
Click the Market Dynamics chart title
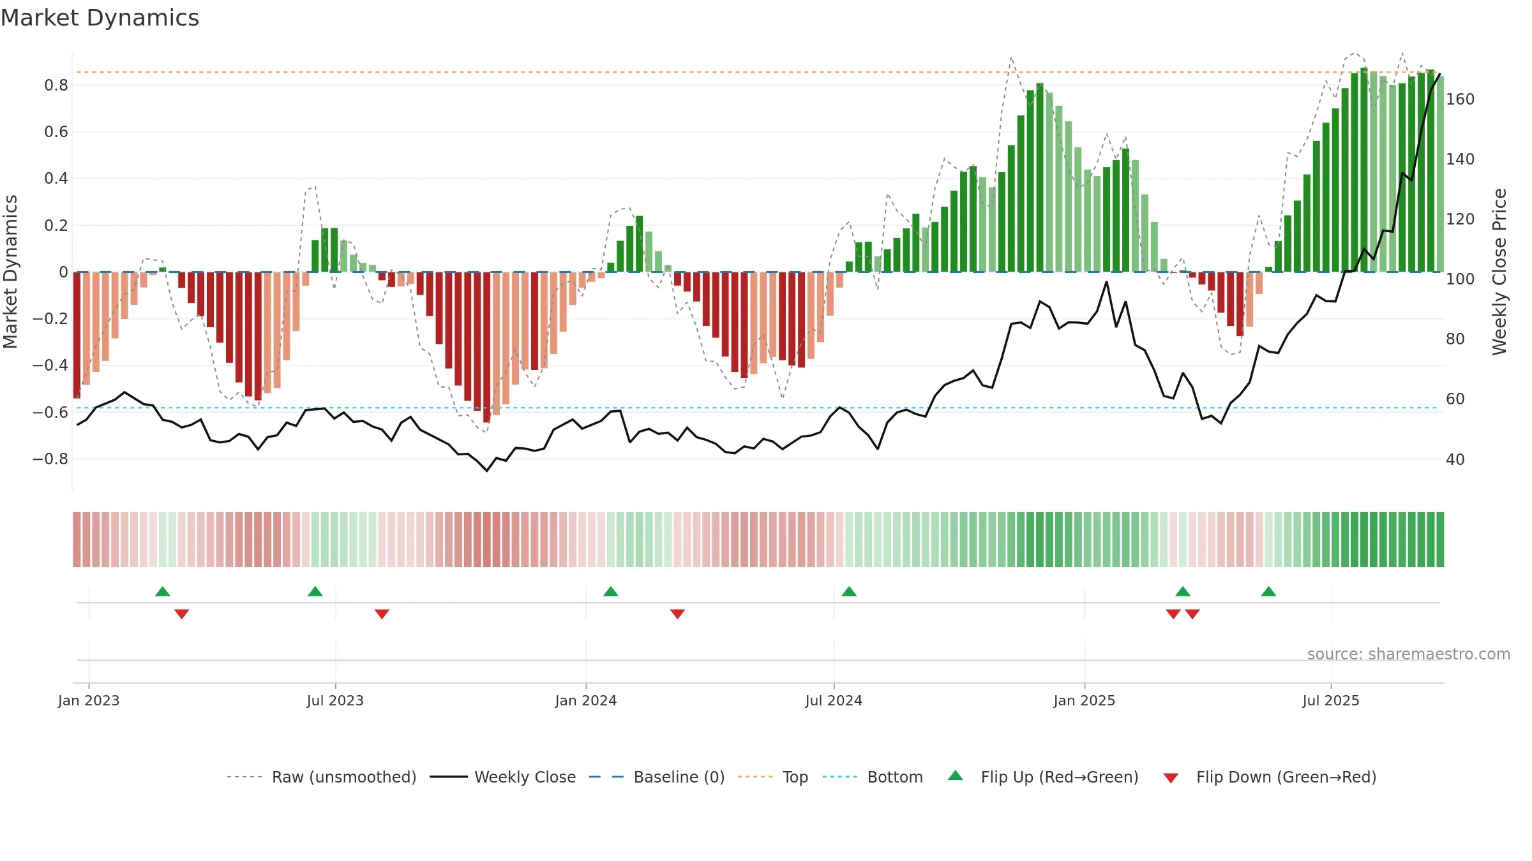(100, 18)
